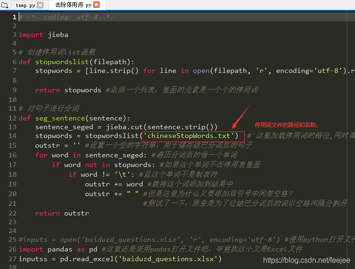
Task: Click line number 1 in gutter
Action: pyautogui.click(x=14, y=17)
